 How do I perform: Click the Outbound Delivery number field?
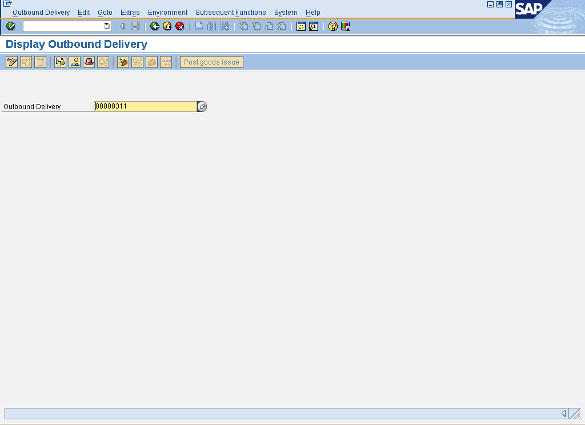pyautogui.click(x=145, y=106)
